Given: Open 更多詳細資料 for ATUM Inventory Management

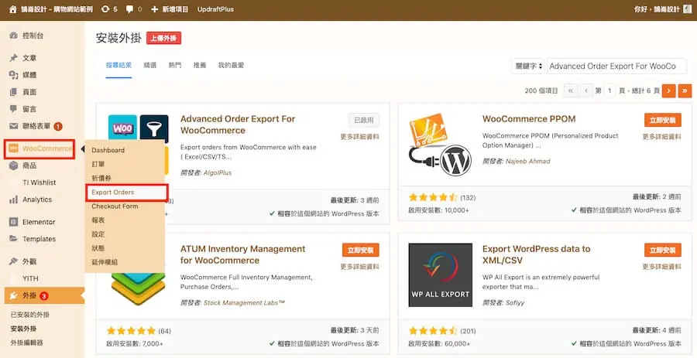Looking at the screenshot, I should (359, 267).
